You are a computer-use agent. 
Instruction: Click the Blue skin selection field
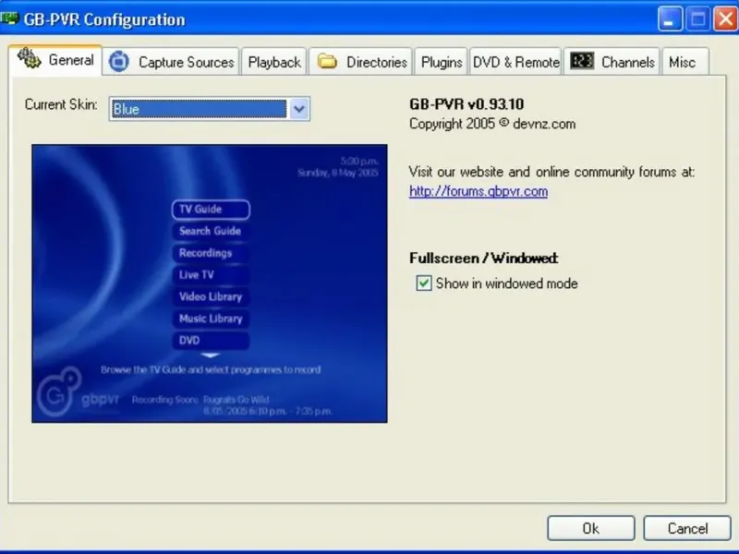199,109
